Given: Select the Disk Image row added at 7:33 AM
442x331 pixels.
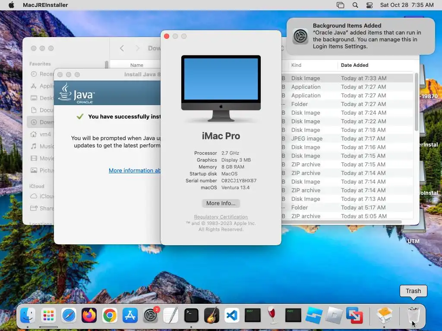Looking at the screenshot, I should click(347, 78).
